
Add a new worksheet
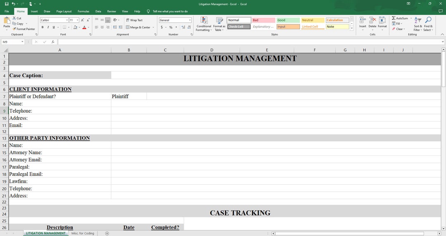click(107, 234)
